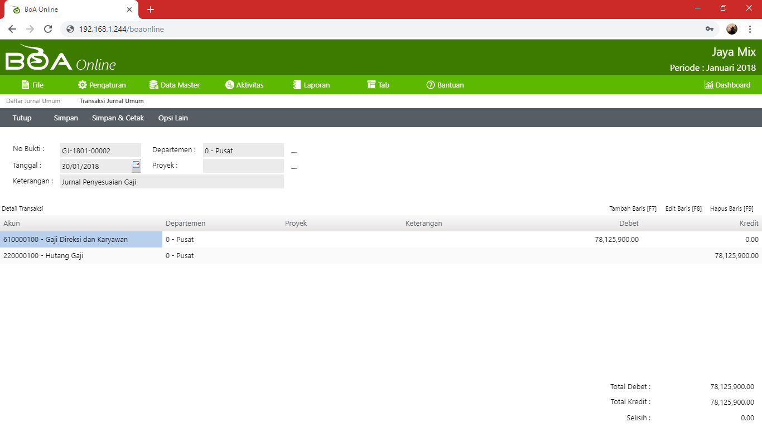Open the Data Master menu
The height and width of the screenshot is (427, 762).
pos(175,85)
